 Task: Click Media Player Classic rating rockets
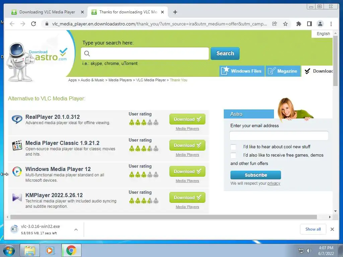coord(144,148)
